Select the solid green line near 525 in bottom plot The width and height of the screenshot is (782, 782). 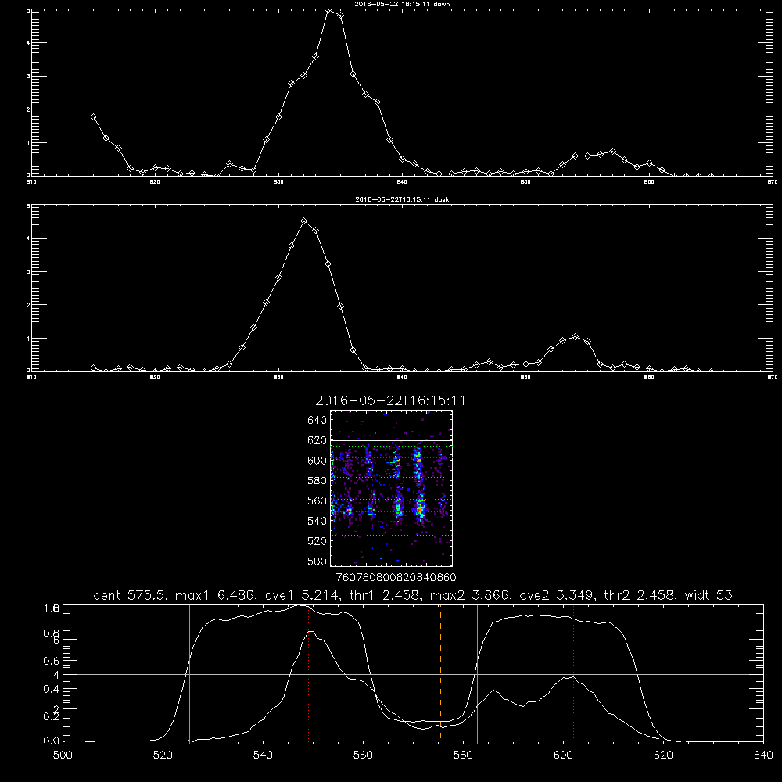(189, 673)
